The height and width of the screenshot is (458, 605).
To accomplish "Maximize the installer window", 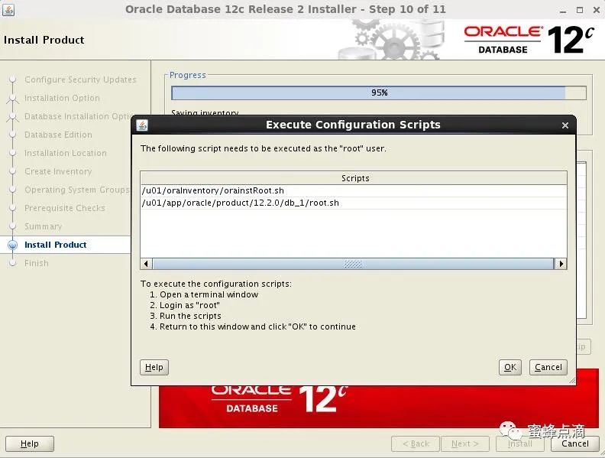I will tap(580, 11).
